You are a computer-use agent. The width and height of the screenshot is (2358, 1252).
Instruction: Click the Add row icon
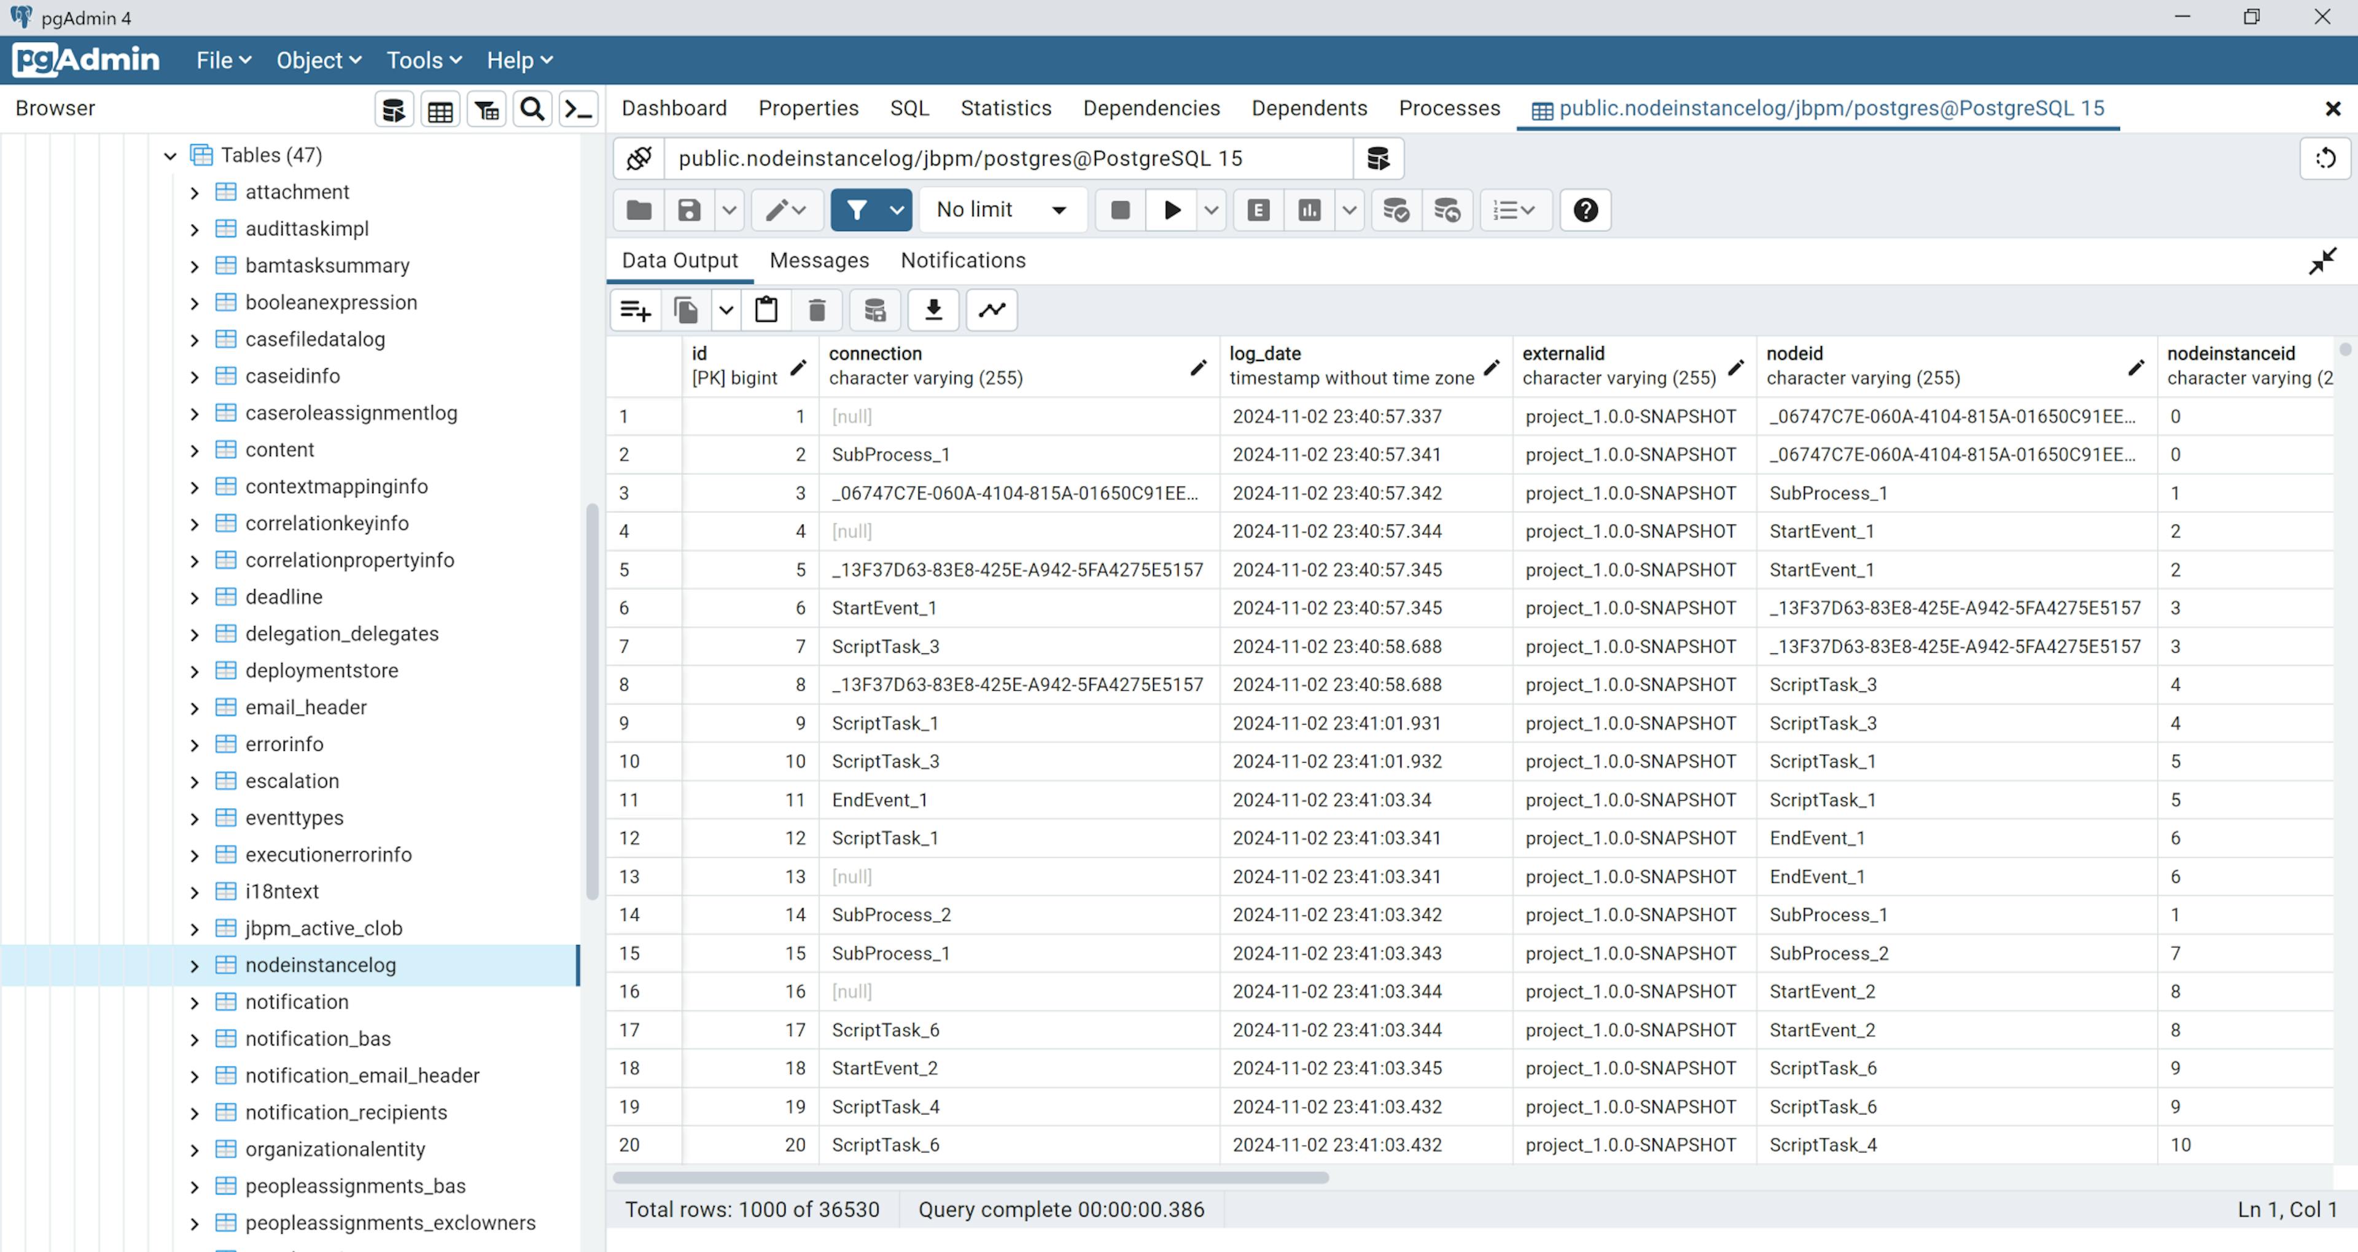[x=636, y=310]
